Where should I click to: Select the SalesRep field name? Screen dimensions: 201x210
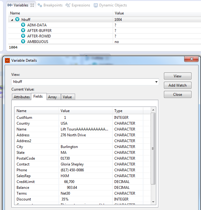pos(24,176)
